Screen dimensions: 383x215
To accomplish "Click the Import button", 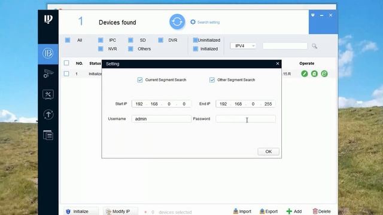I will (x=242, y=211).
